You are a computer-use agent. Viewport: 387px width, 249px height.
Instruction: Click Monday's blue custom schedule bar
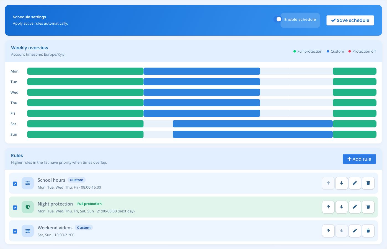[x=202, y=71]
